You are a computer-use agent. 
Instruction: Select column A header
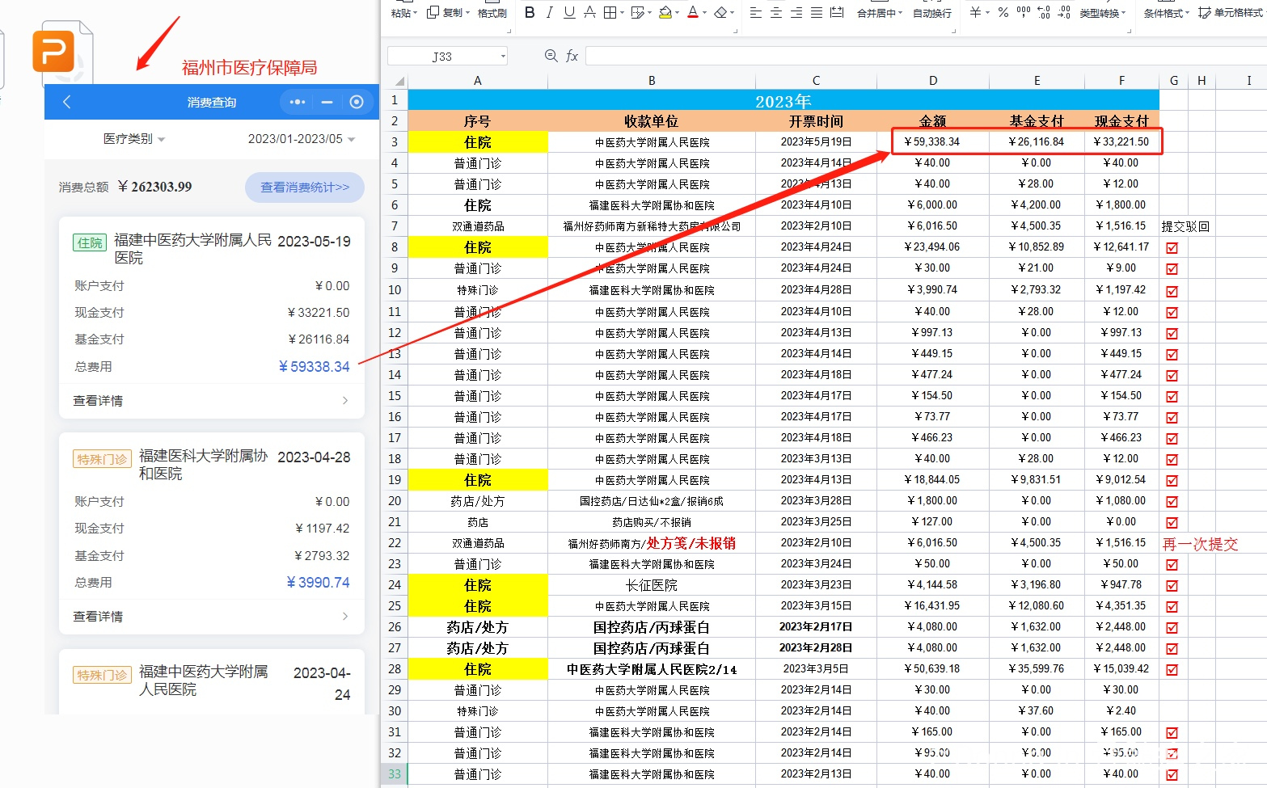click(478, 81)
